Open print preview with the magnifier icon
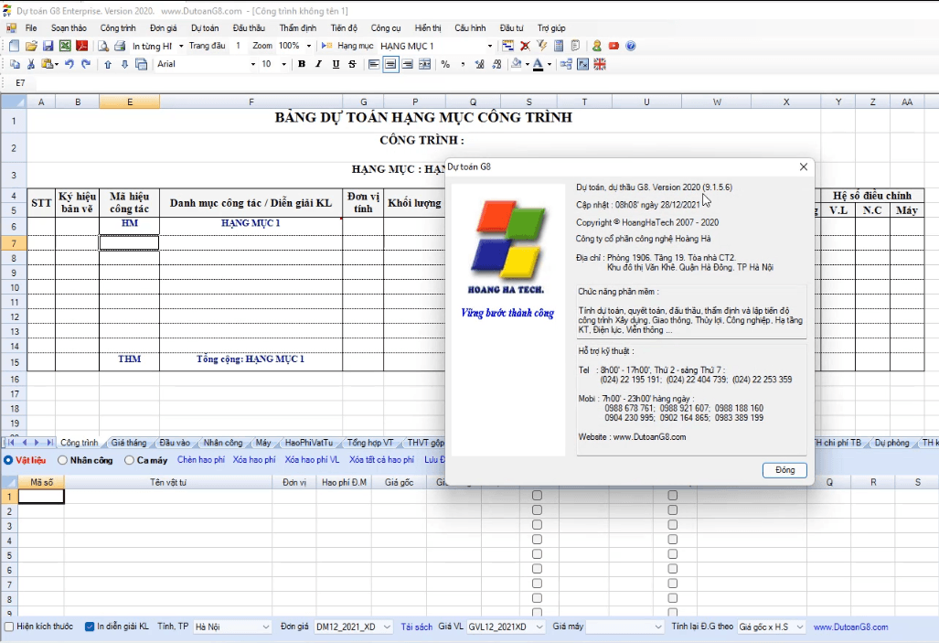 click(103, 46)
